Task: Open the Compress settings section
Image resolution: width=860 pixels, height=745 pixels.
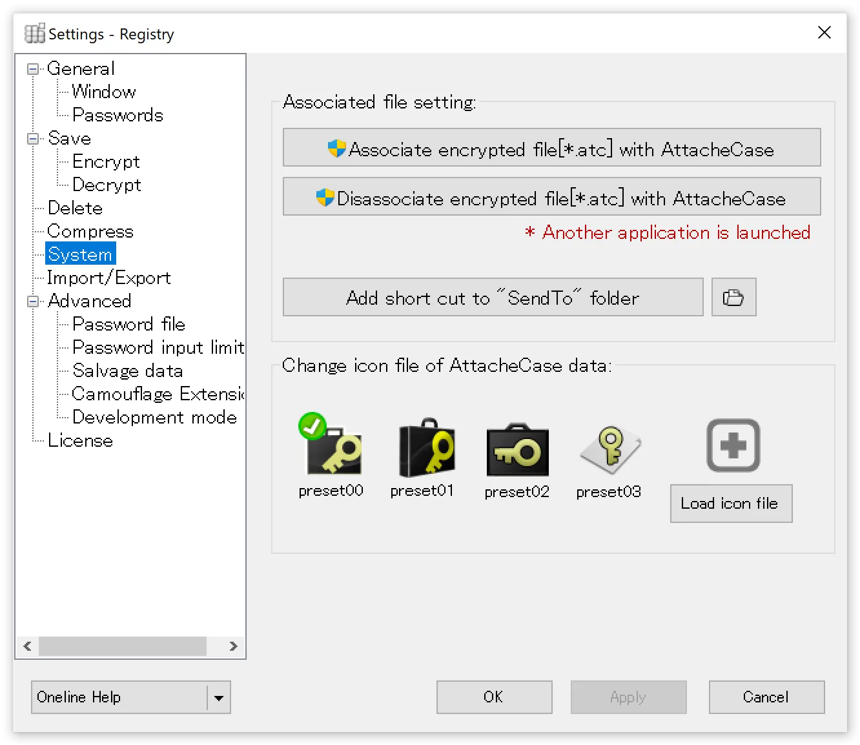Action: pyautogui.click(x=90, y=231)
